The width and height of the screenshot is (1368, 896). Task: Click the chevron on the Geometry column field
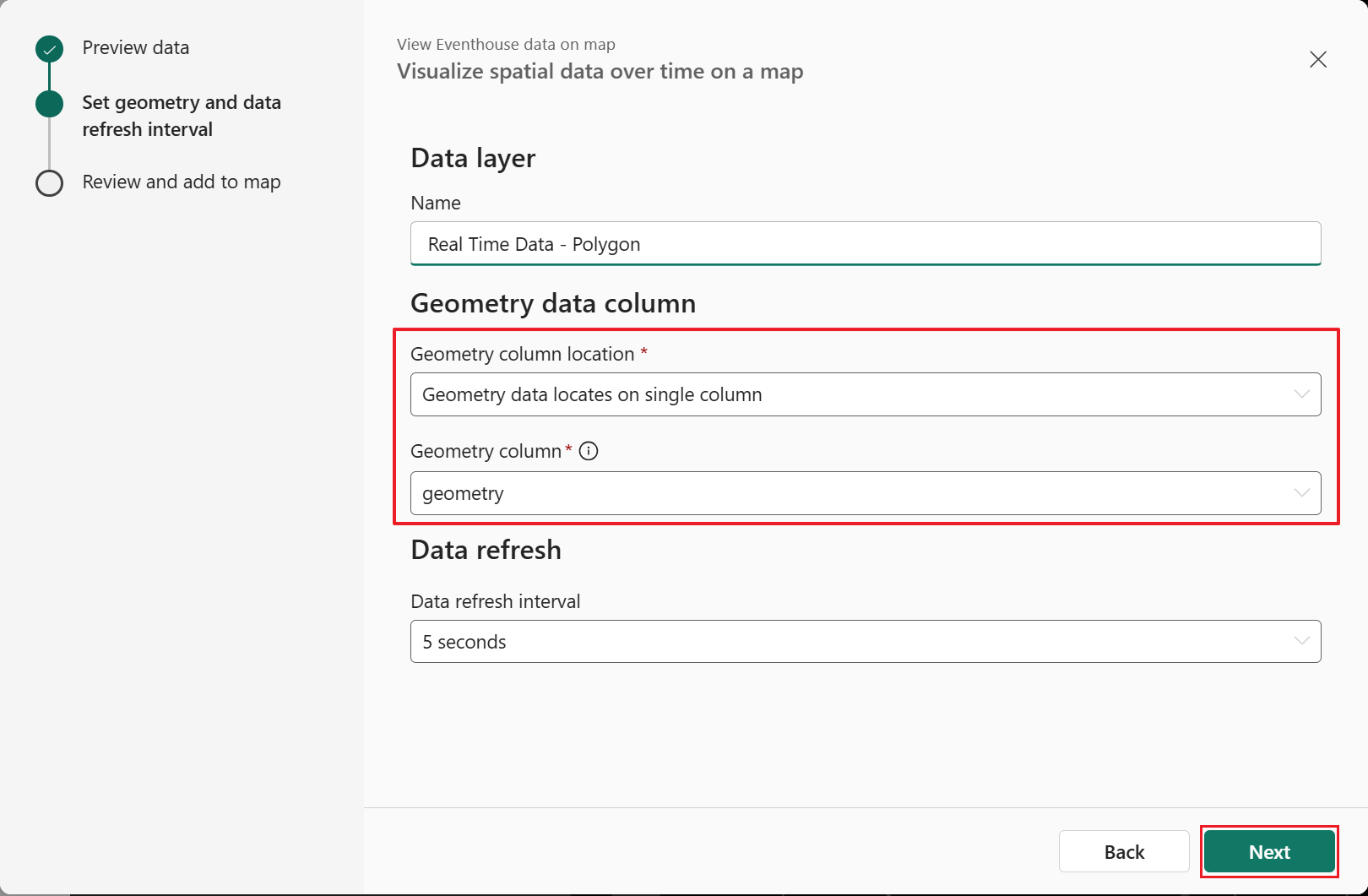click(x=1302, y=492)
